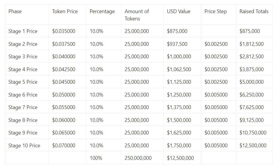The height and width of the screenshot is (168, 279).
Task: Click the 100% total percentage cell
Action: [96, 158]
